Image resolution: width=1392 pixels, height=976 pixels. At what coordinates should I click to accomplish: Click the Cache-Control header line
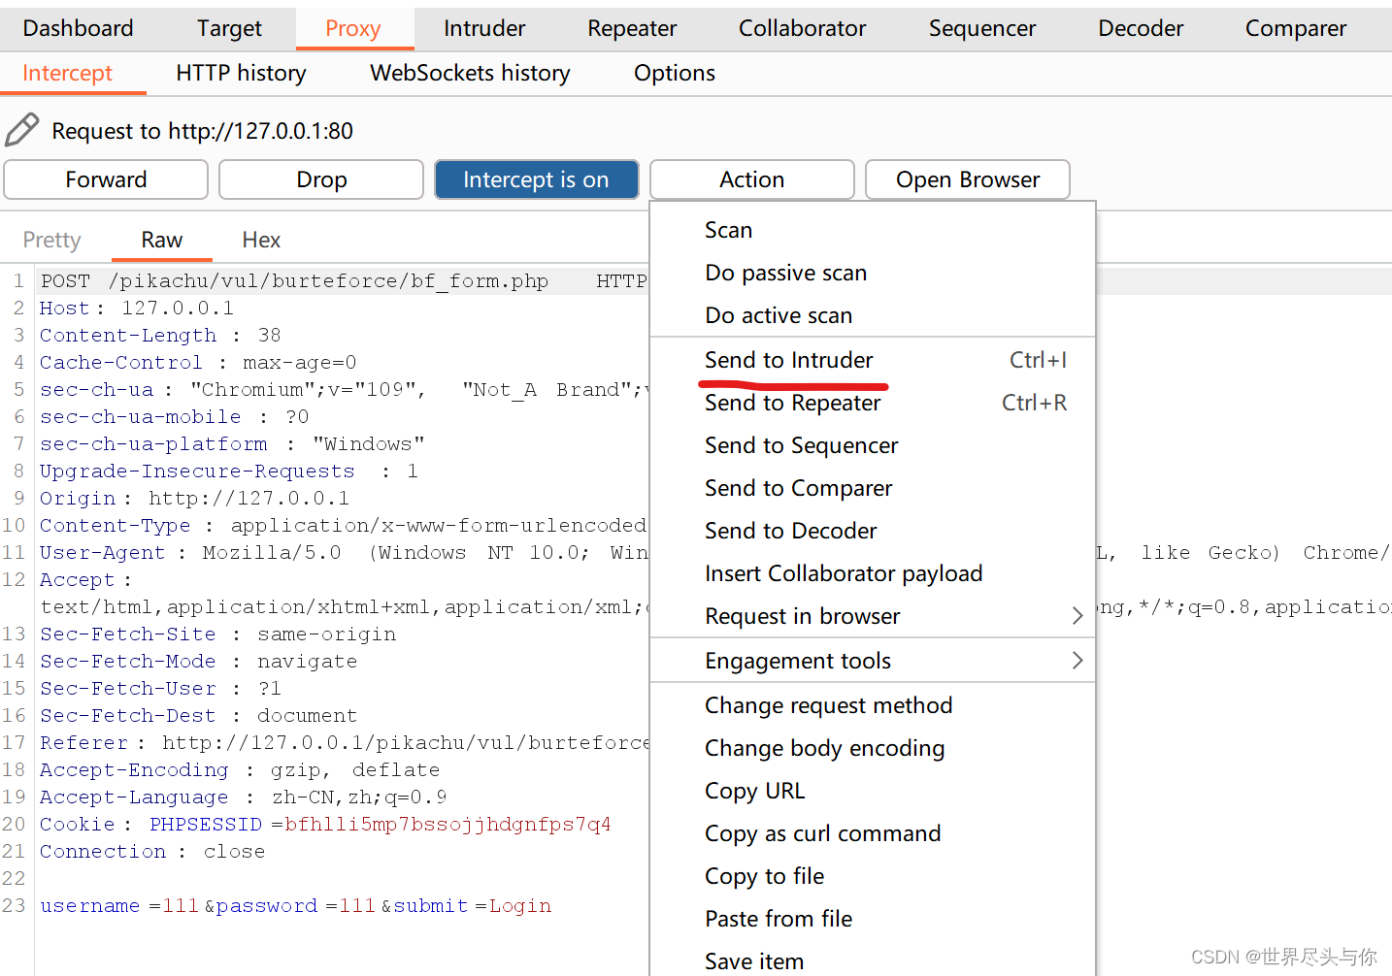(198, 363)
